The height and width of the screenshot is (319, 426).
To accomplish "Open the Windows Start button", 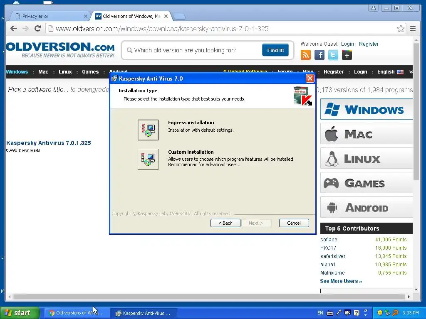I will click(x=20, y=313).
